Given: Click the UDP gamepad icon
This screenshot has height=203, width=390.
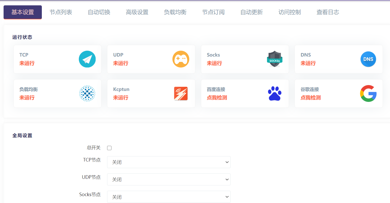Looking at the screenshot, I should tap(181, 59).
